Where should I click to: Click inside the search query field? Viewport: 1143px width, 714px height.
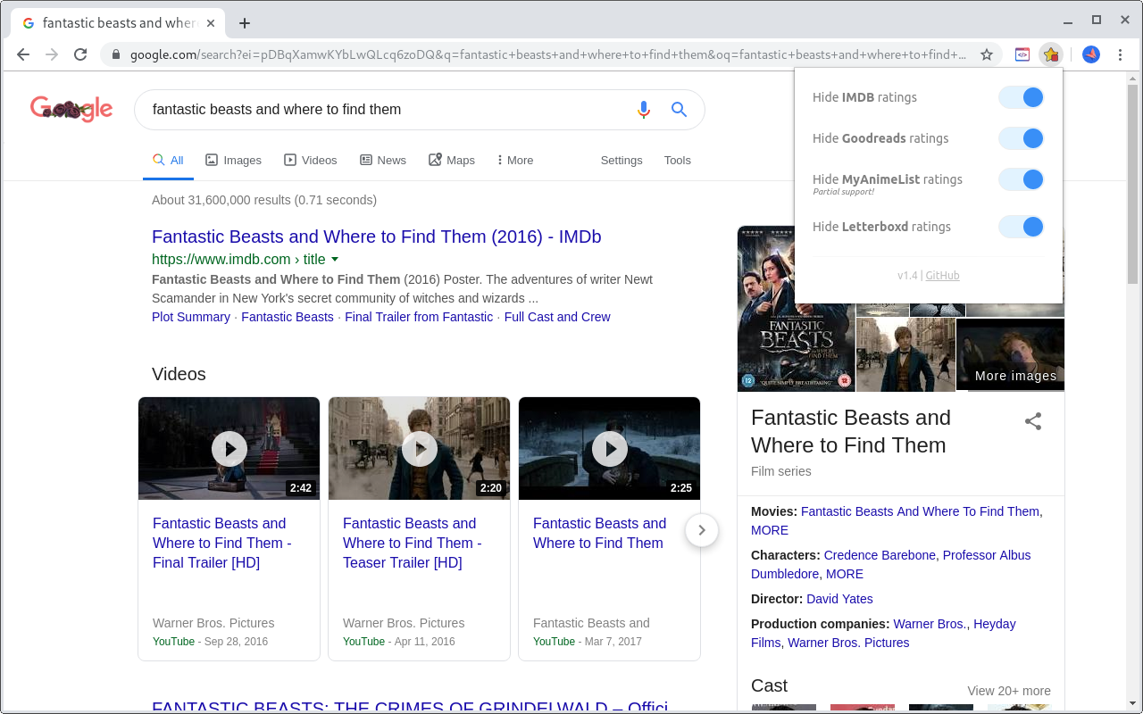pos(357,109)
